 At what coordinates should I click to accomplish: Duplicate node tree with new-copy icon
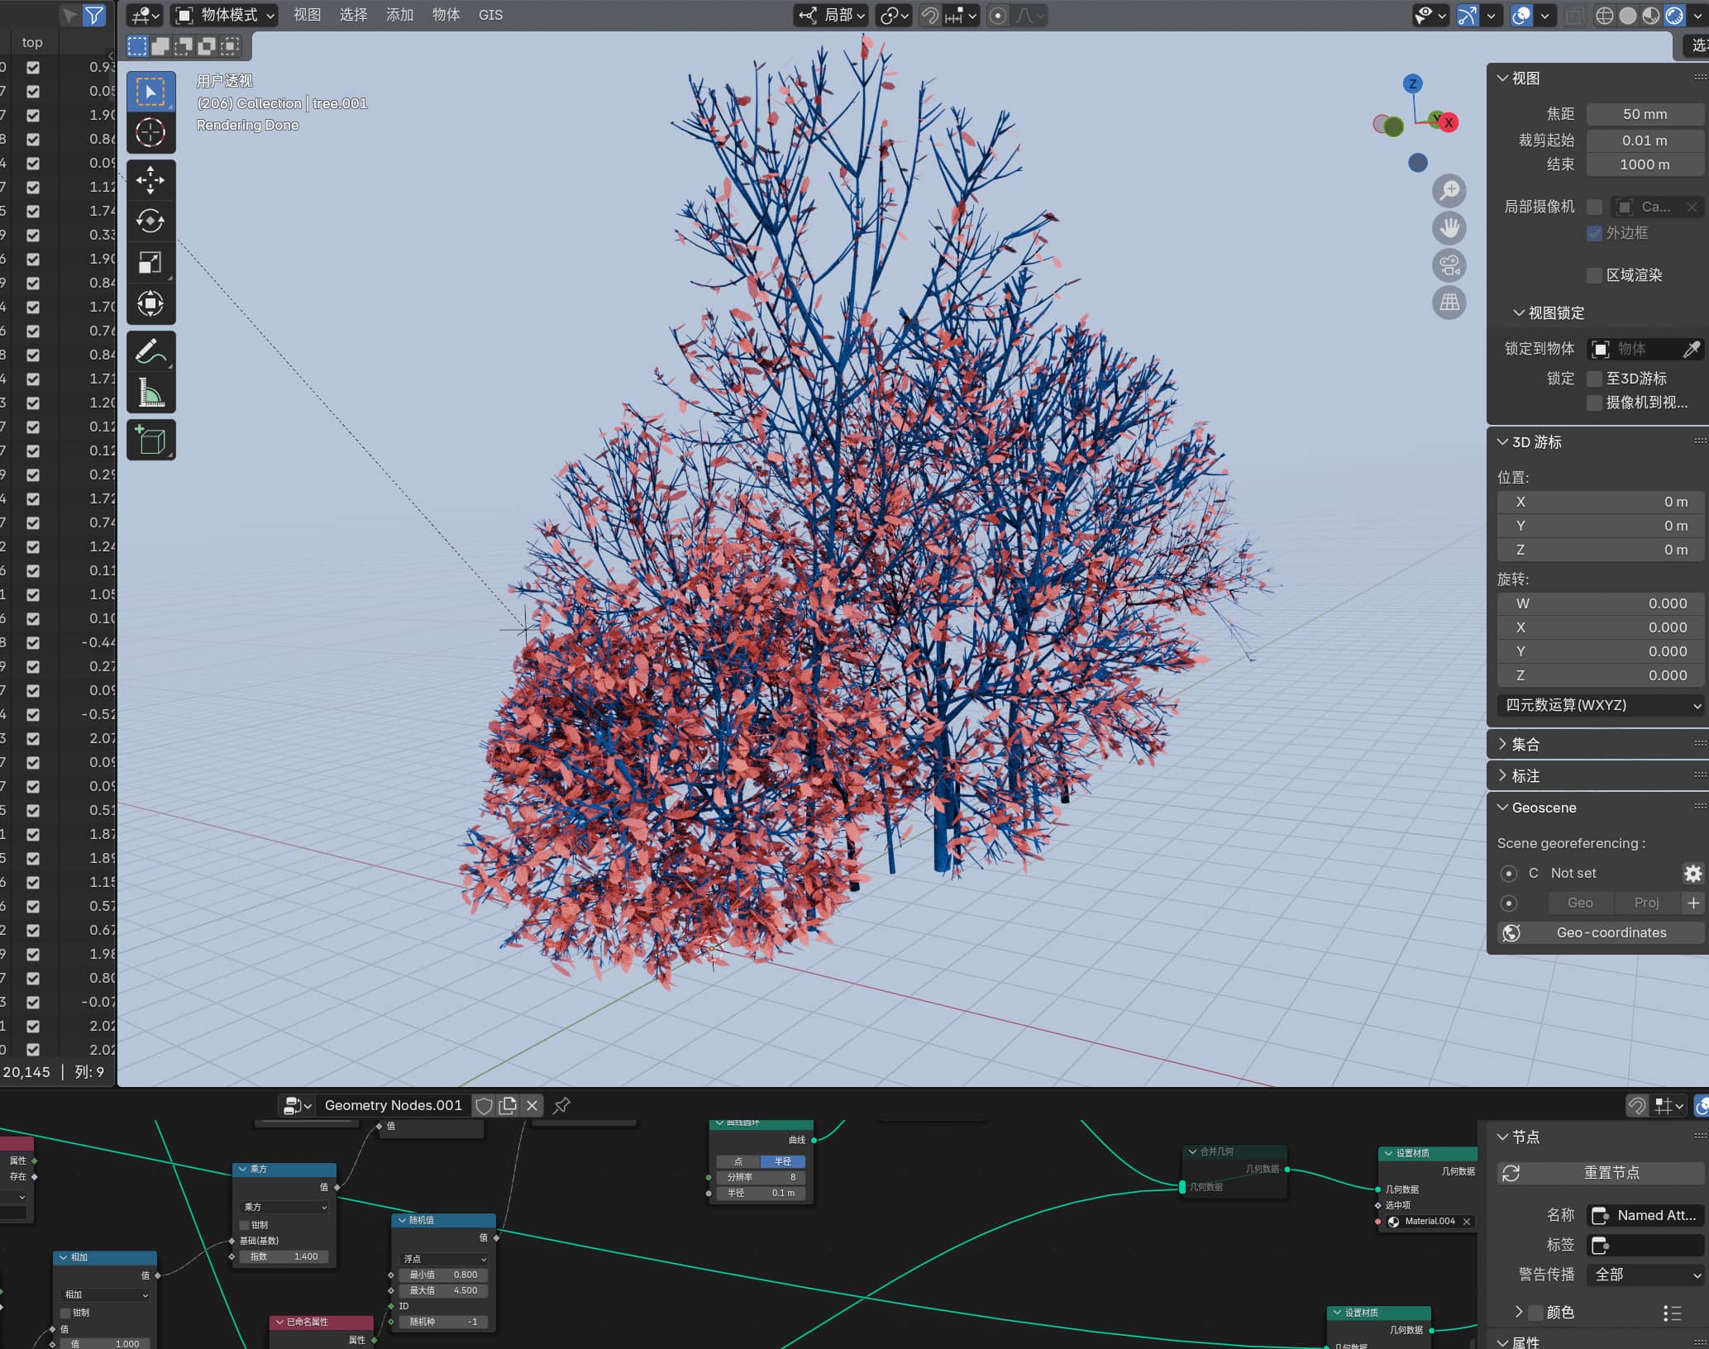508,1105
